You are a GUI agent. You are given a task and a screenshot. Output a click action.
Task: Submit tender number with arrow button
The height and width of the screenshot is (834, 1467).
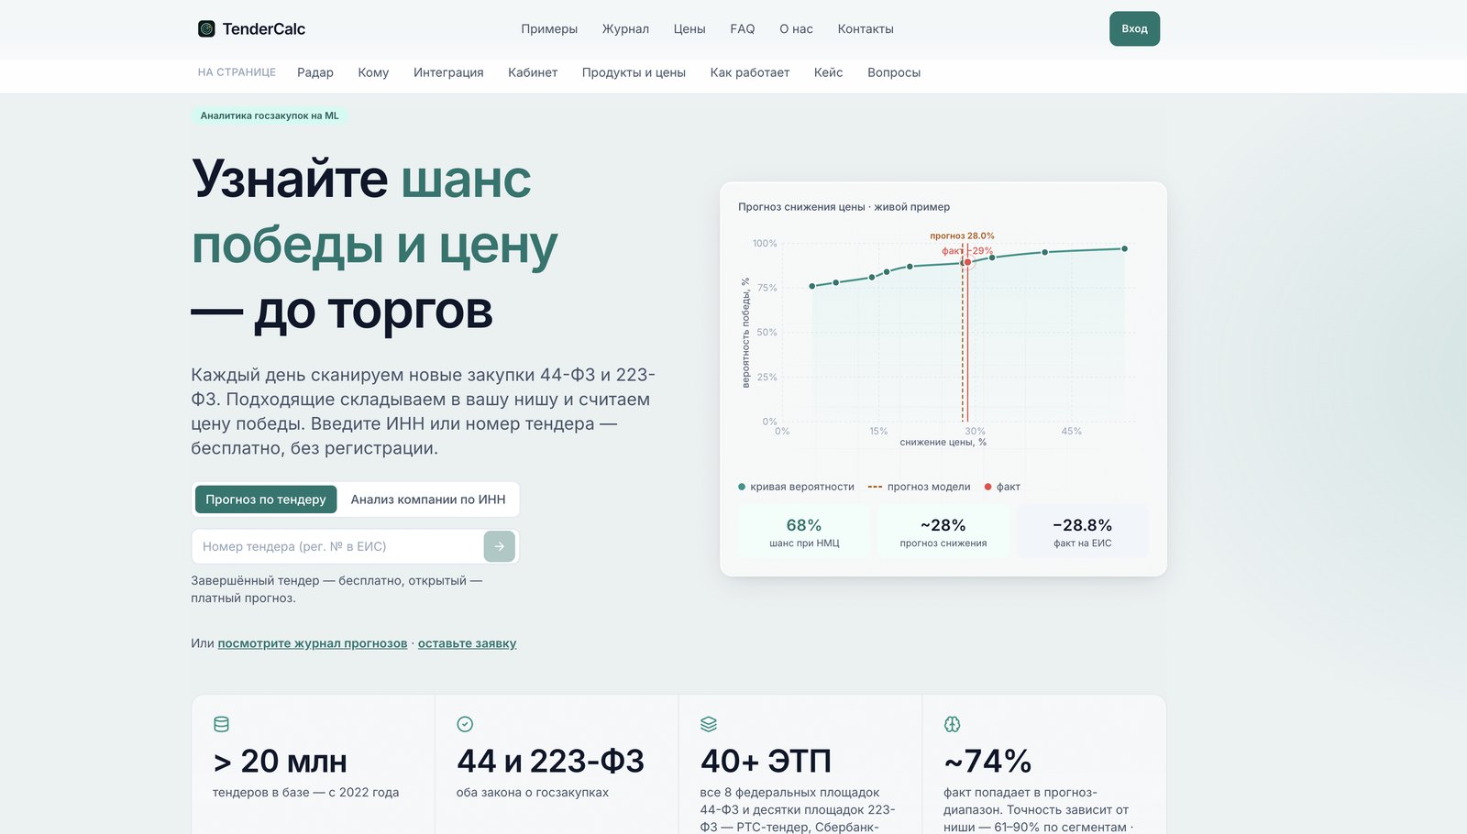coord(500,546)
